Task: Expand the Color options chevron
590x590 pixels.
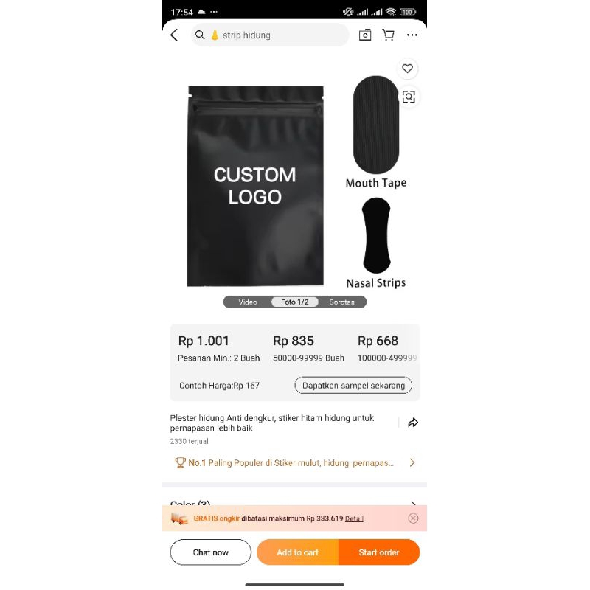Action: (413, 503)
